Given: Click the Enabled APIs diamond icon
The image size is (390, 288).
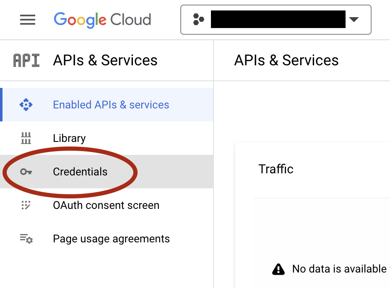Looking at the screenshot, I should click(26, 105).
